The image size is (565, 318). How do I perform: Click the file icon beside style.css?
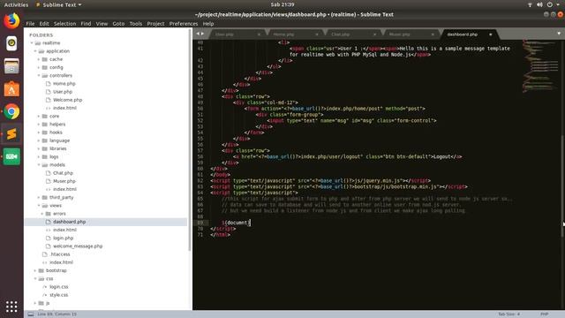45,295
